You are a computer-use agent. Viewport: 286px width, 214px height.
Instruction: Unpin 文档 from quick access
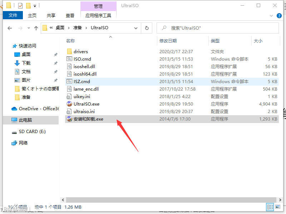pos(56,72)
